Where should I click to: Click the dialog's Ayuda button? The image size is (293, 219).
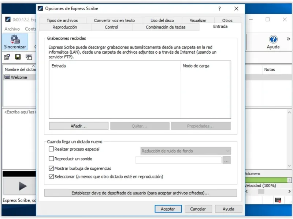pos(228,209)
